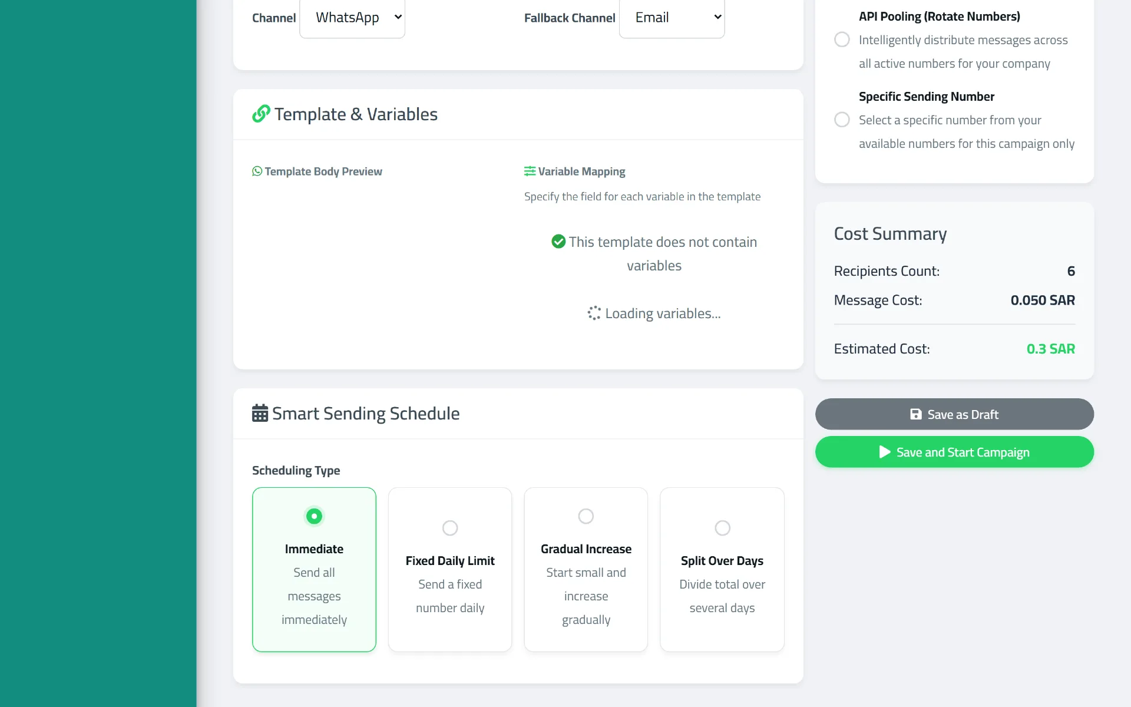Click the Variable Mapping label

pyautogui.click(x=581, y=171)
